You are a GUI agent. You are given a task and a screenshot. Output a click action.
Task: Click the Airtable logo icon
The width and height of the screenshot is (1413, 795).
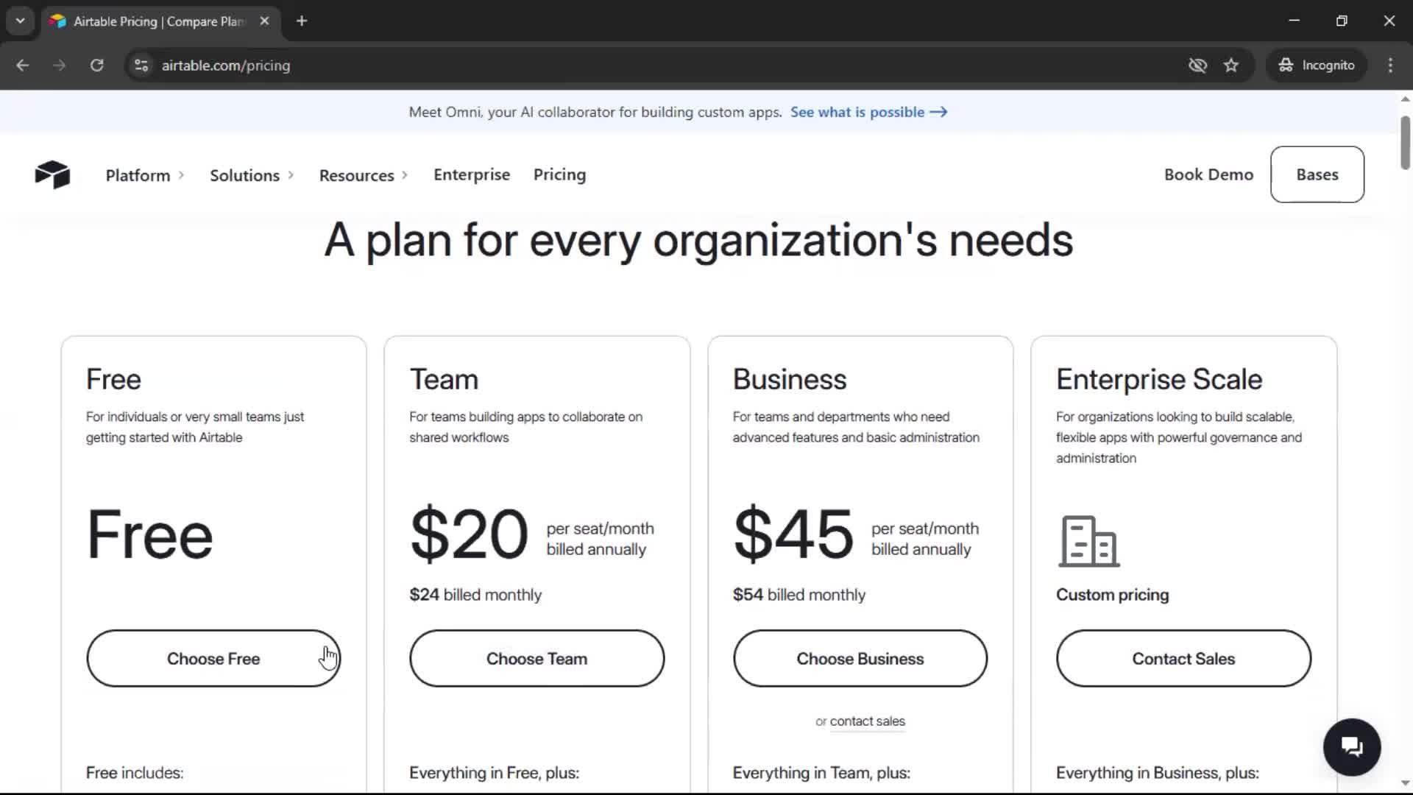pos(52,174)
